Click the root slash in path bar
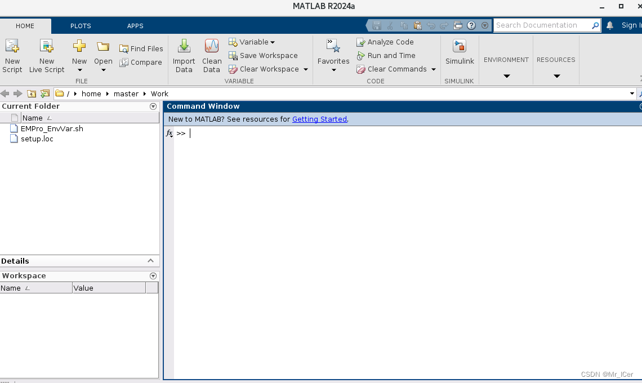 pos(68,94)
